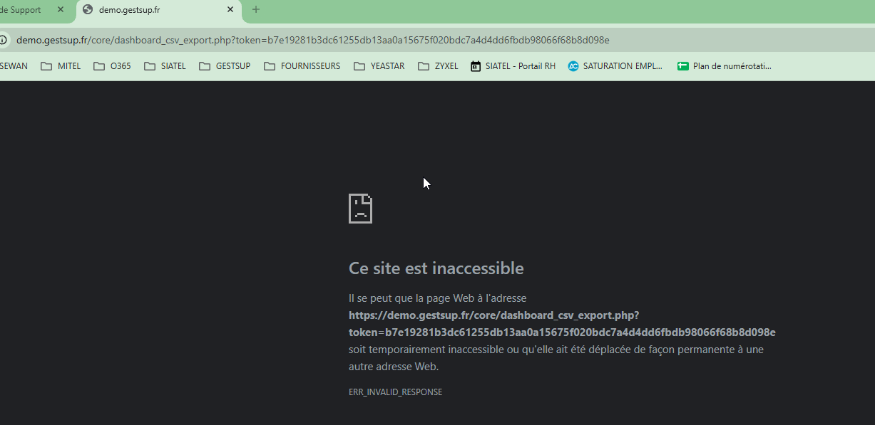The height and width of the screenshot is (425, 875).
Task: Select the demo.gestsup.fr tab
Action: coord(158,10)
